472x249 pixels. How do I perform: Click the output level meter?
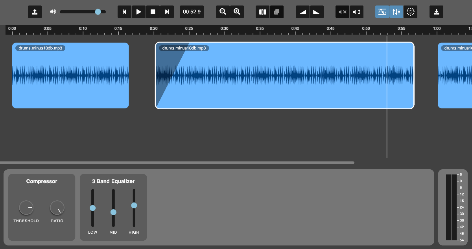(x=451, y=207)
